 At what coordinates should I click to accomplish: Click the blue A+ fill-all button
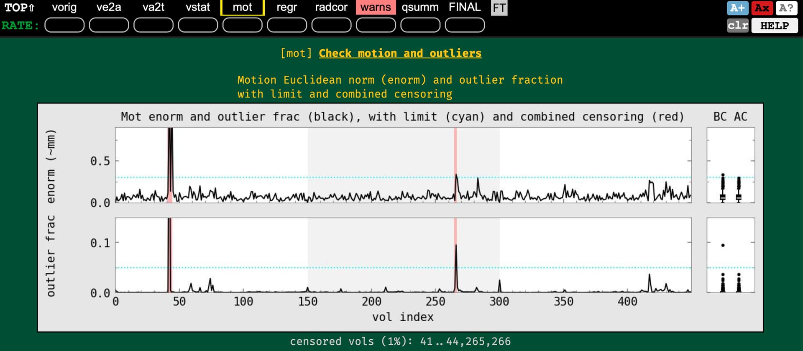tap(738, 8)
